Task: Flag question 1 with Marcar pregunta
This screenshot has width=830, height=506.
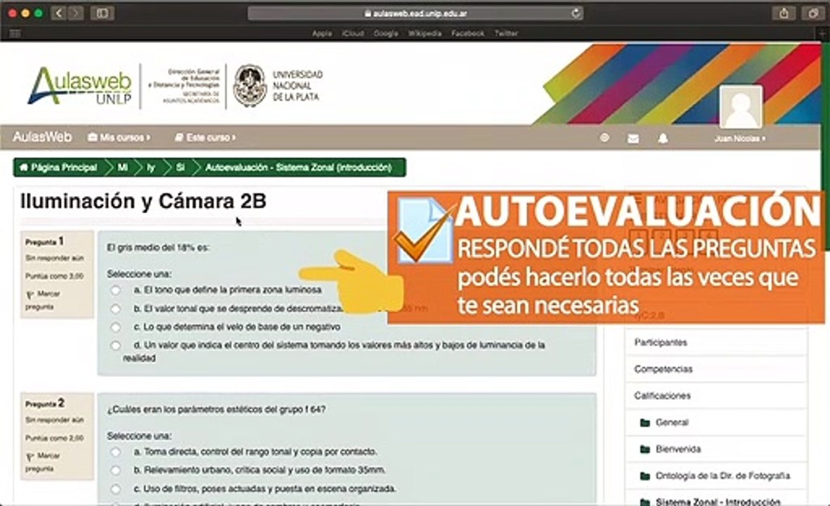Action: pyautogui.click(x=44, y=300)
